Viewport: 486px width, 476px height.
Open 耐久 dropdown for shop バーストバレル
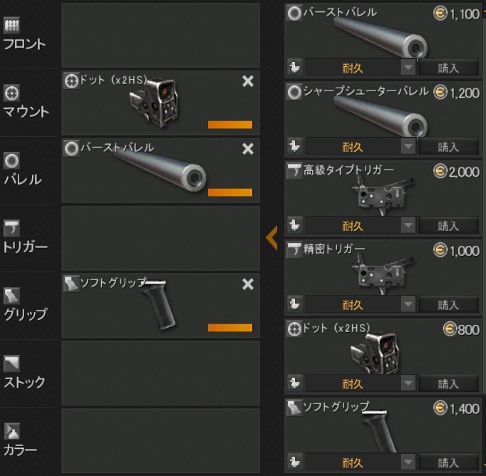[408, 67]
